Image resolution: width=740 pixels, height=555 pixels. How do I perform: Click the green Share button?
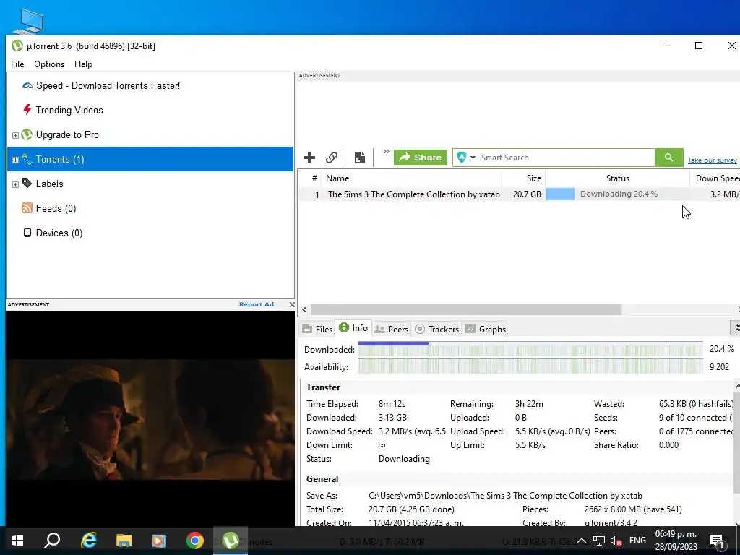420,158
